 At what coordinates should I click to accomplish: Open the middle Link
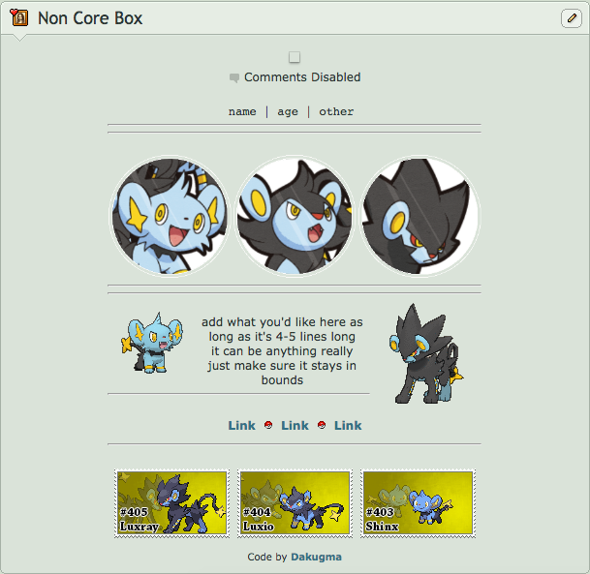click(x=295, y=425)
